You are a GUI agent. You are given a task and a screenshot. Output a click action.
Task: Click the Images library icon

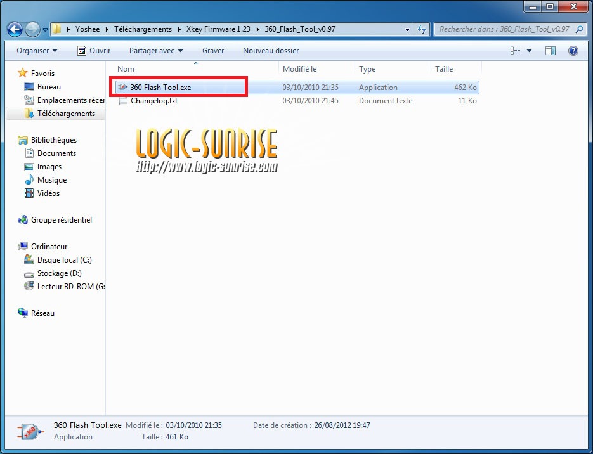[x=29, y=167]
